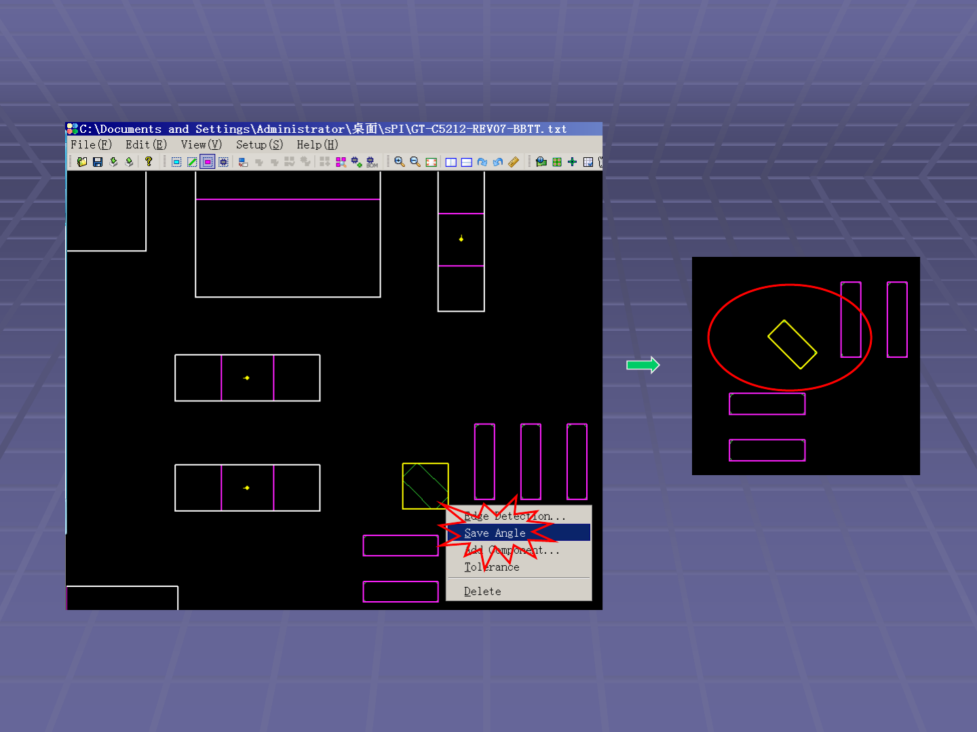Choose Add Component from context menu
The height and width of the screenshot is (732, 977).
tap(518, 550)
